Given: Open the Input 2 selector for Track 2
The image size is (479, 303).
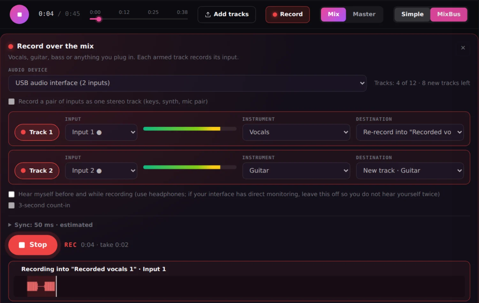Looking at the screenshot, I should click(101, 171).
